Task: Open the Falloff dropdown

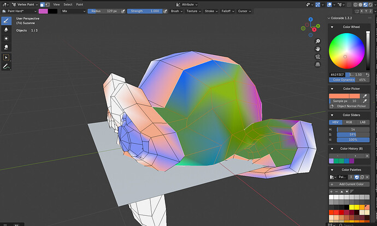Action: [x=227, y=11]
